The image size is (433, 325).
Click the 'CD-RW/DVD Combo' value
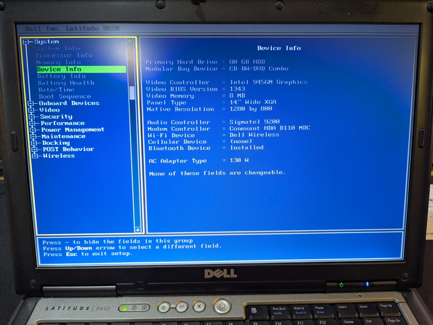click(259, 69)
